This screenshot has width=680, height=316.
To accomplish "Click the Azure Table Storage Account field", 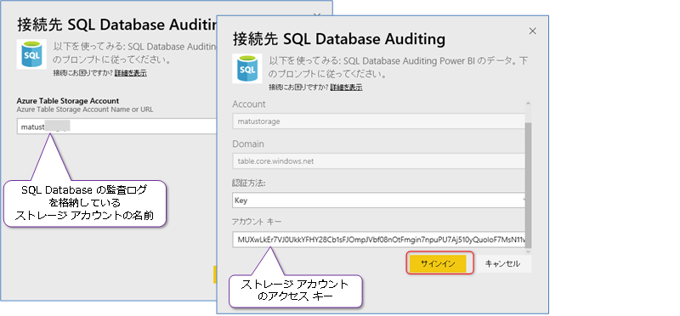I will (x=116, y=127).
